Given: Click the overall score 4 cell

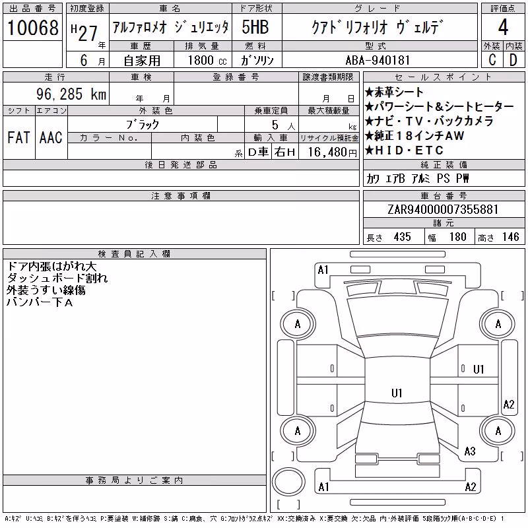Looking at the screenshot, I should coord(503,27).
